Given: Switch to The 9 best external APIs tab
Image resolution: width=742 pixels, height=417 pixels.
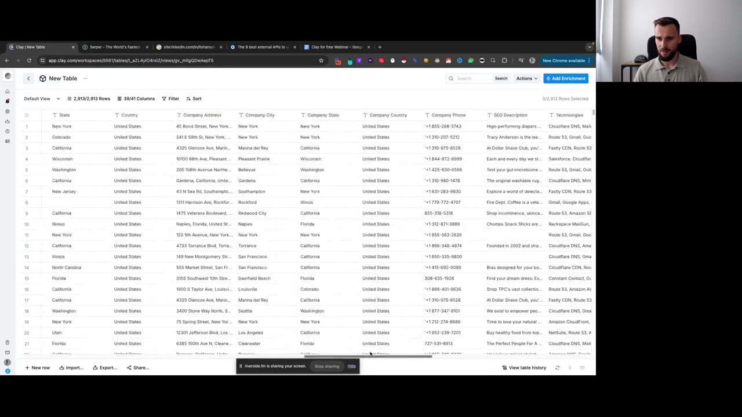Looking at the screenshot, I should [x=263, y=47].
